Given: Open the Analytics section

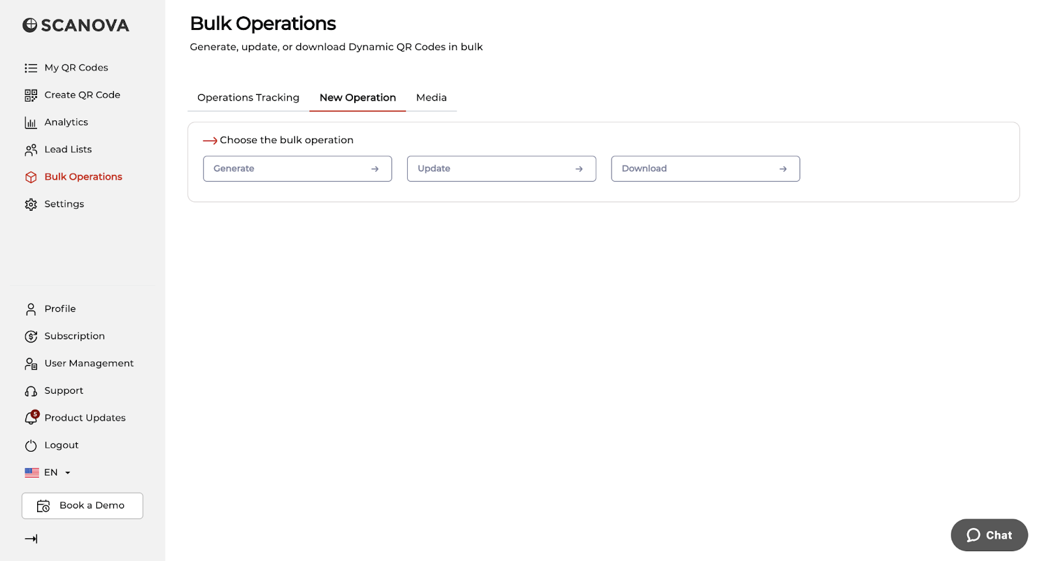Looking at the screenshot, I should [x=66, y=122].
